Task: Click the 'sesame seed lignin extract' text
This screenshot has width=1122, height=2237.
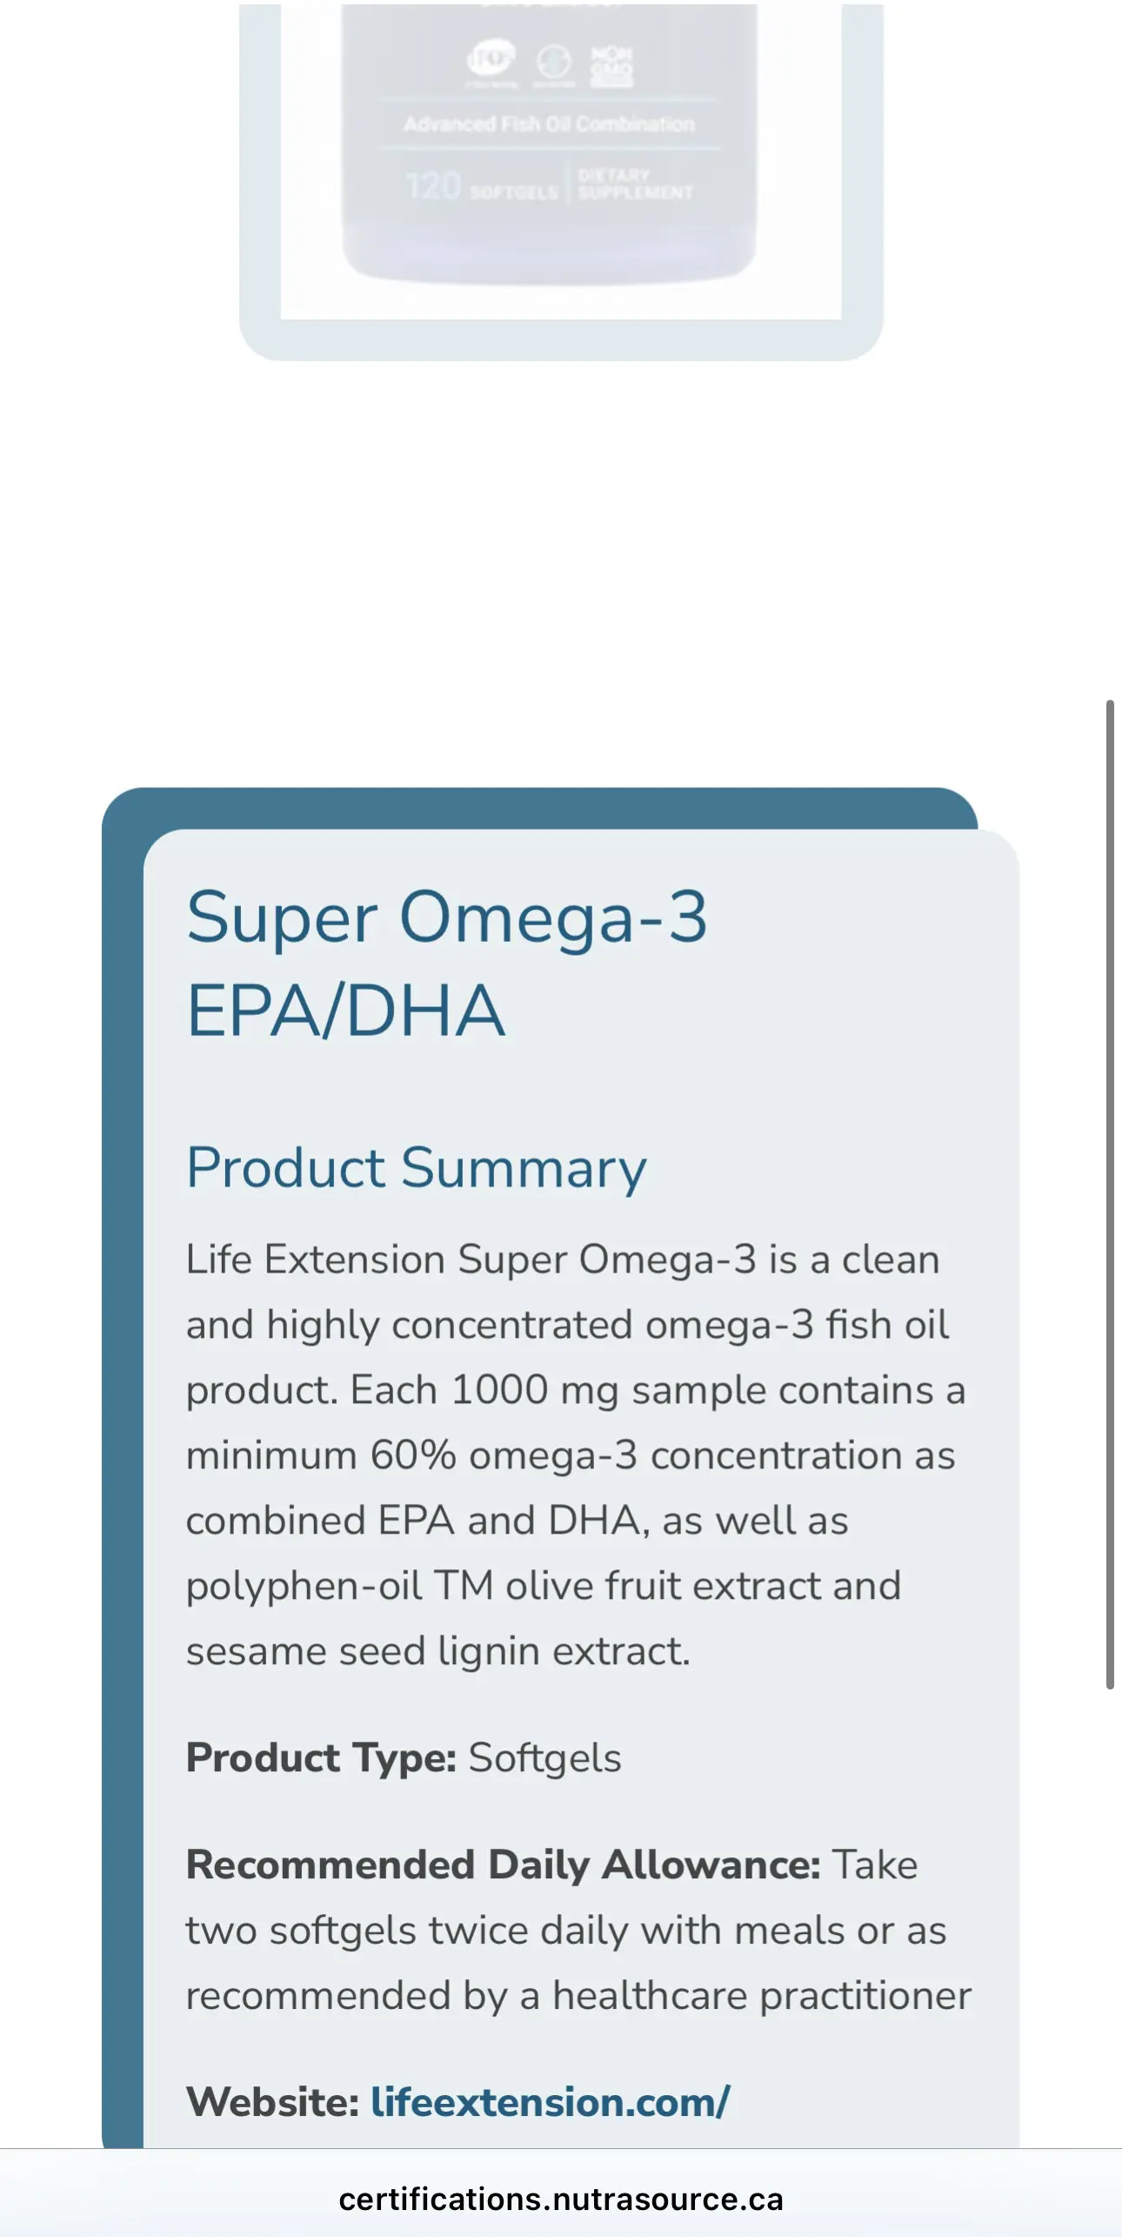Action: 438,1651
